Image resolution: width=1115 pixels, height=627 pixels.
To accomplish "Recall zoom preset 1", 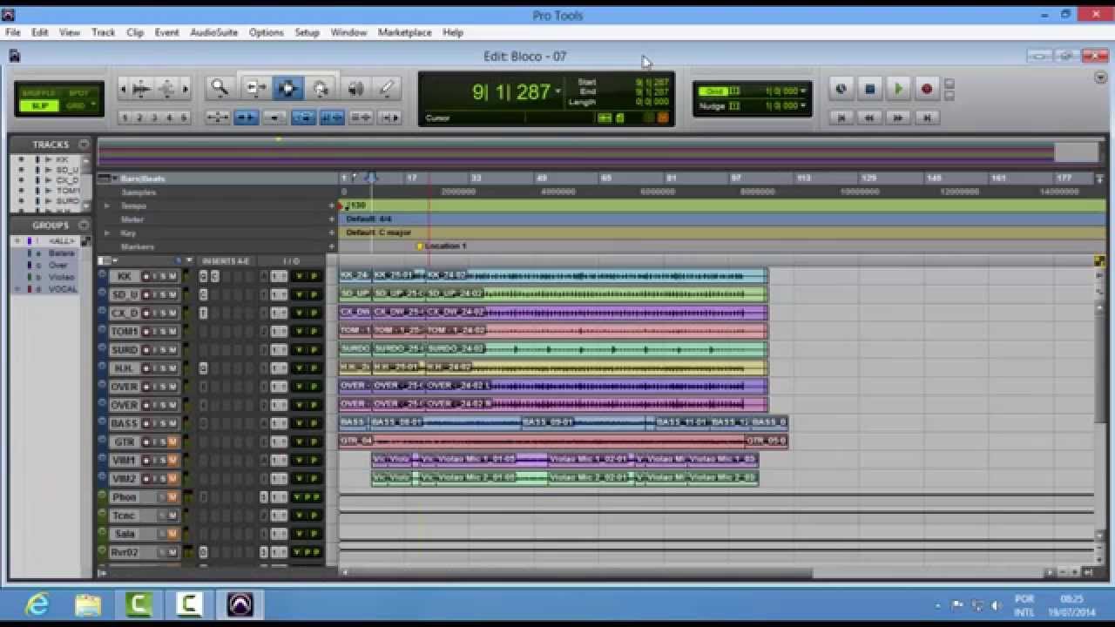I will pos(125,118).
